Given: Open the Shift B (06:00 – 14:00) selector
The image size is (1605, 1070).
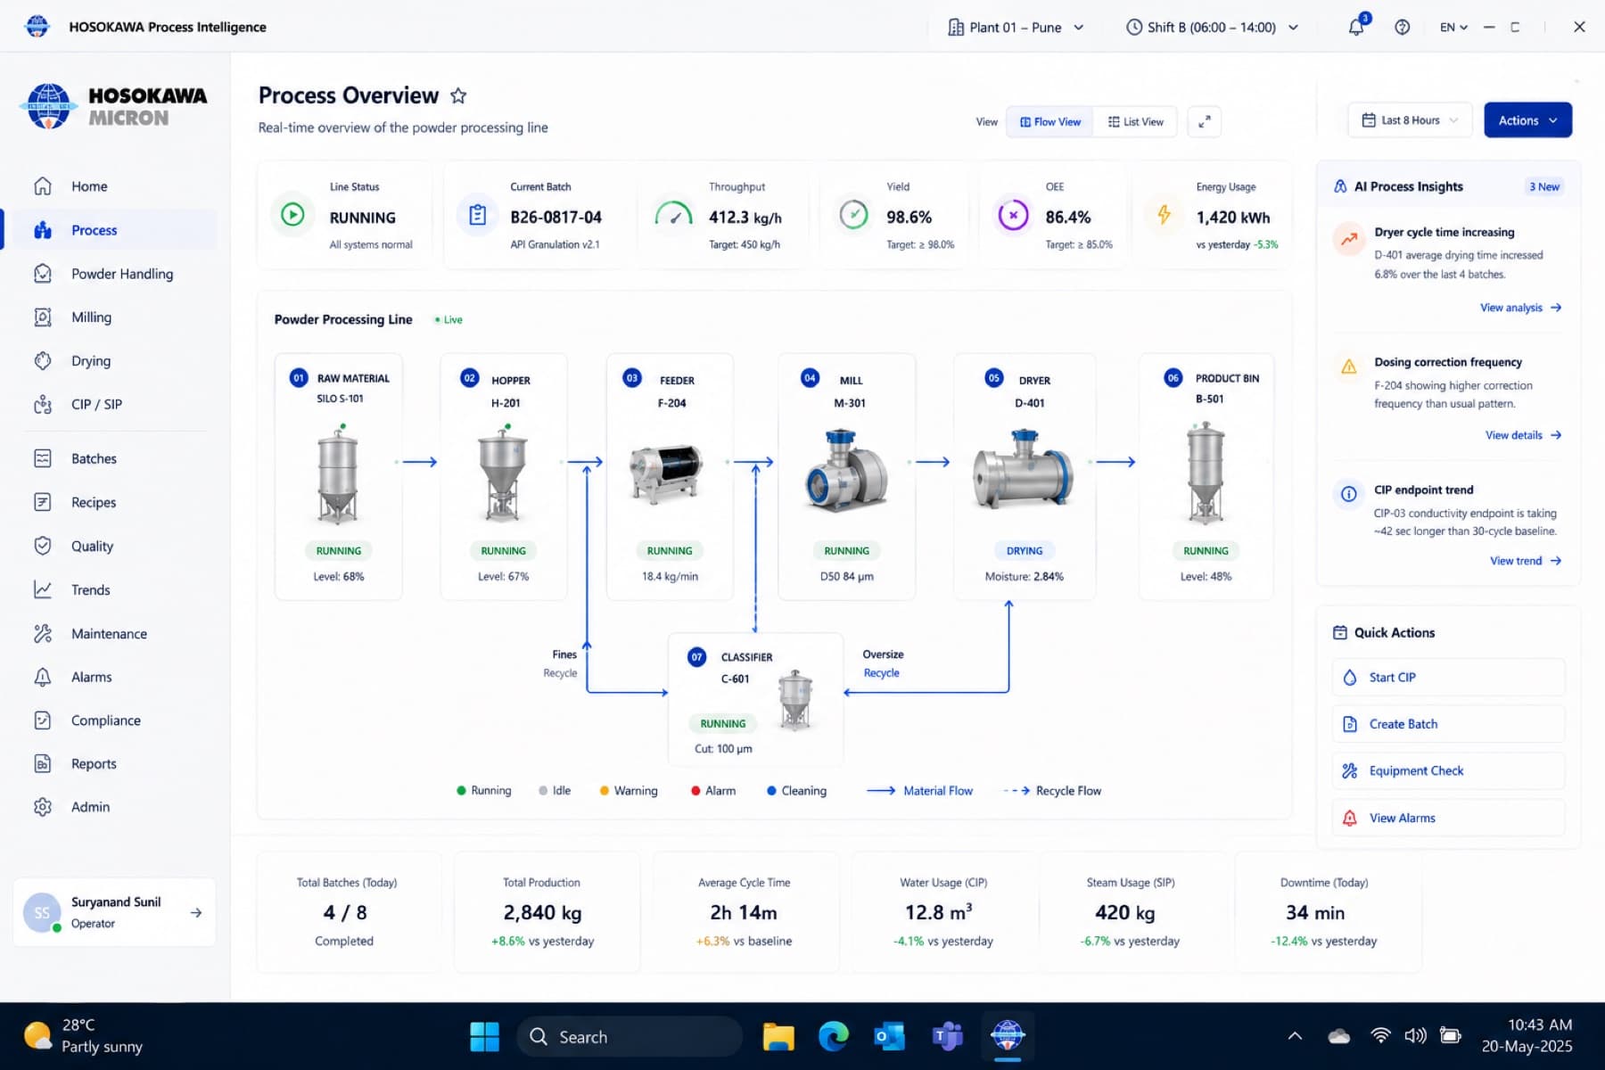Looking at the screenshot, I should (x=1213, y=27).
